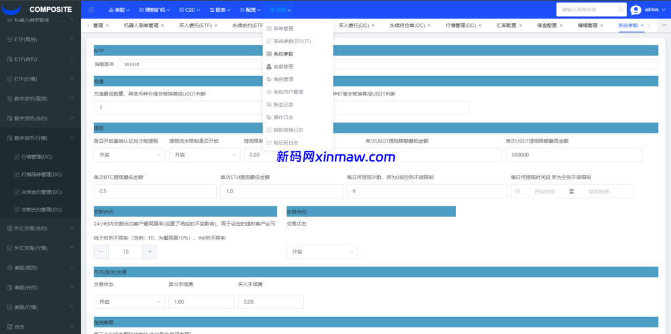This screenshot has width=671, height=334.
Task: Click the 角色管理 icon in the dropdown menu
Action: coord(269,79)
